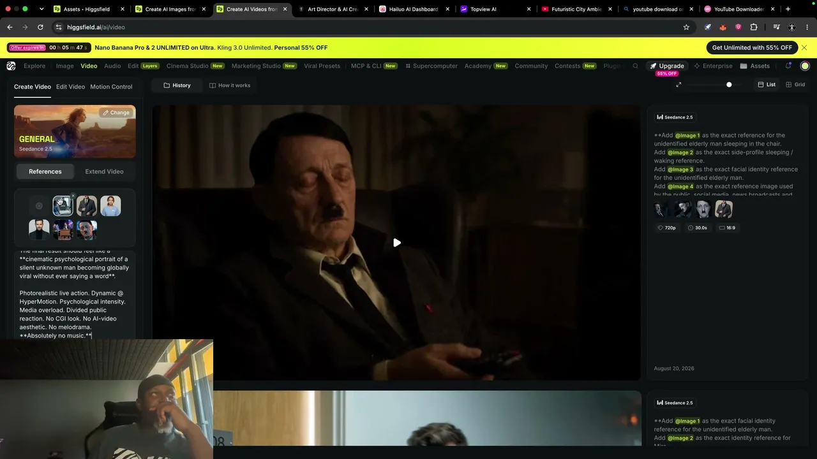Click the 30.0s duration tag

[x=698, y=228]
